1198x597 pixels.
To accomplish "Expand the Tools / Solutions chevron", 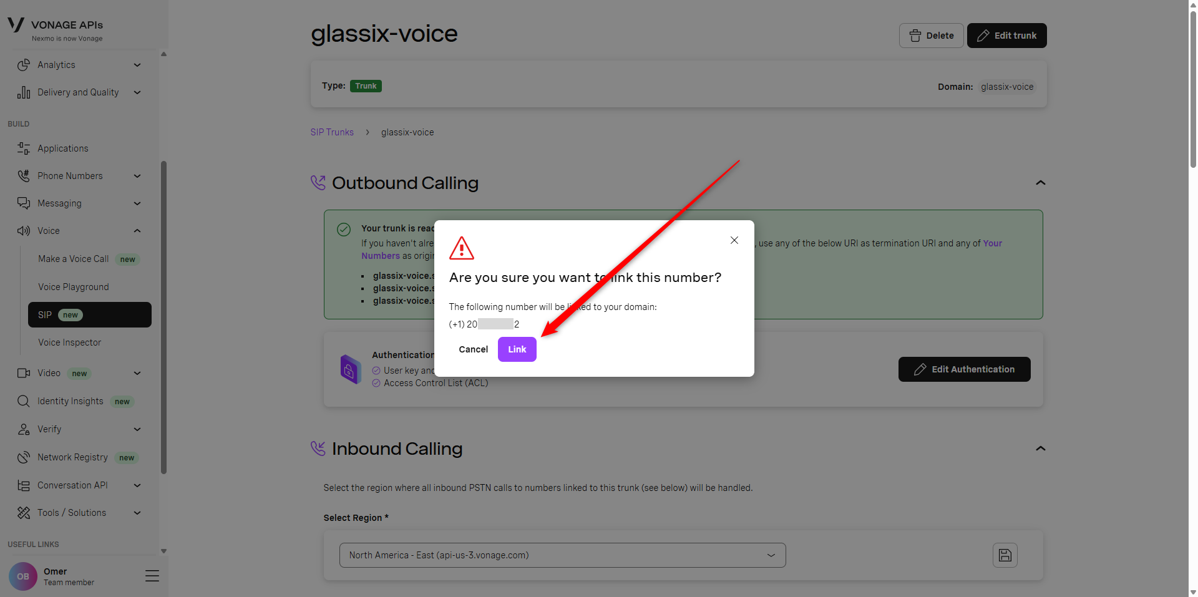I will tap(137, 513).
